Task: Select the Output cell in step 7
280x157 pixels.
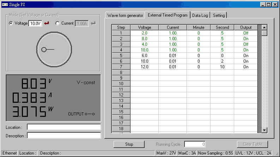Action: point(246,67)
